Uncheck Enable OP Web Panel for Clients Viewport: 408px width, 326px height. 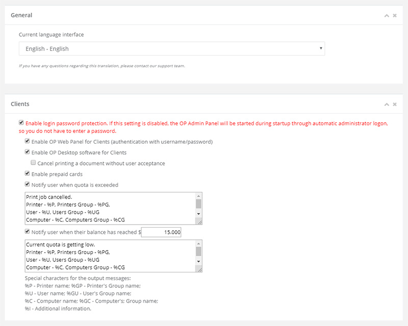28,142
